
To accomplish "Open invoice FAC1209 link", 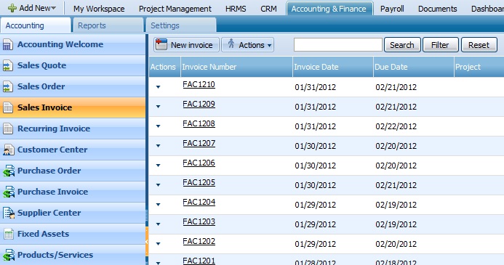I will (x=199, y=104).
